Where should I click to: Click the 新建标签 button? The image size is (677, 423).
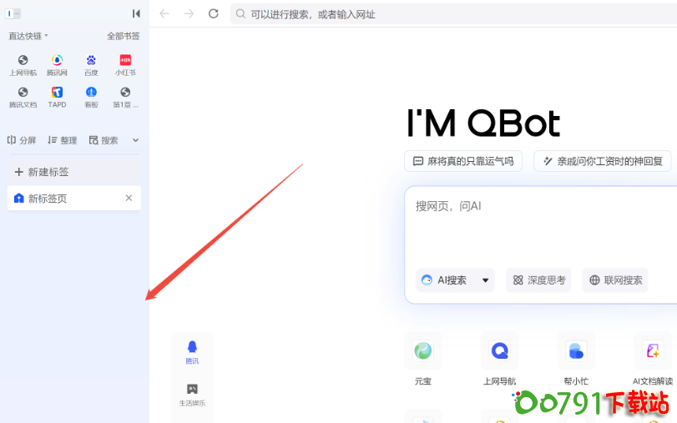42,172
